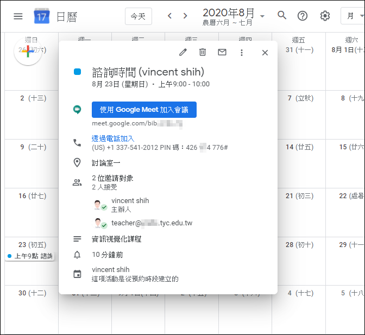The height and width of the screenshot is (335, 365).
Task: Select day 29 Saturday in calendar
Action: 352,245
